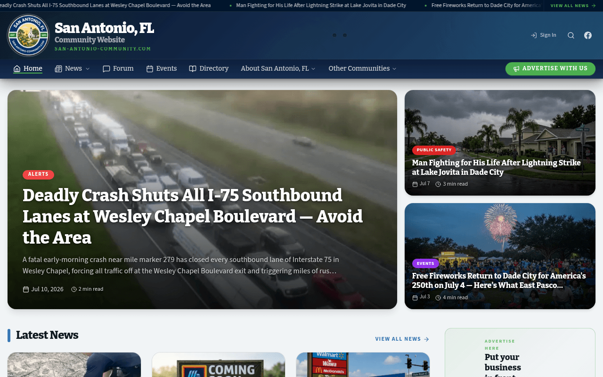Click the purple Events category badge
The image size is (603, 377).
pos(425,263)
